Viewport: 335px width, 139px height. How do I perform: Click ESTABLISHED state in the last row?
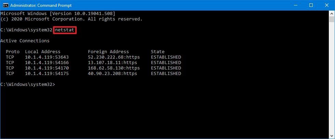[x=166, y=74]
